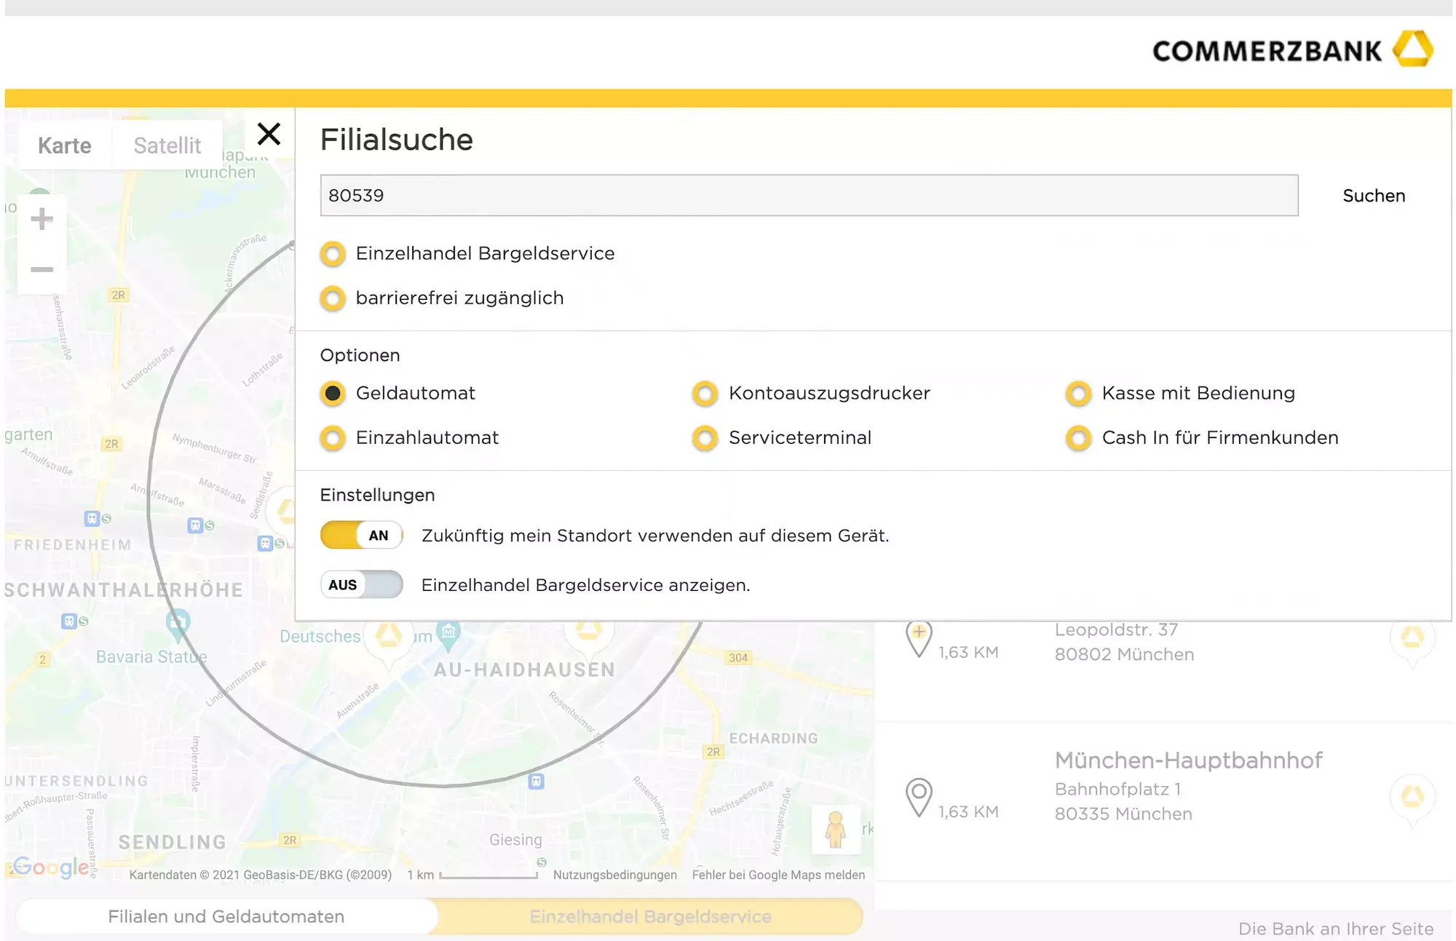1456x941 pixels.
Task: Click the Bahnhofplatz 1 address text
Action: point(1117,789)
